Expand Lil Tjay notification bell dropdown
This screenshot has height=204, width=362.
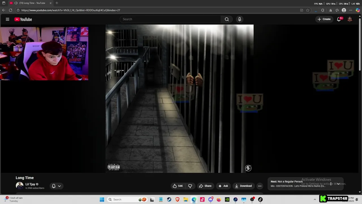pos(57,186)
